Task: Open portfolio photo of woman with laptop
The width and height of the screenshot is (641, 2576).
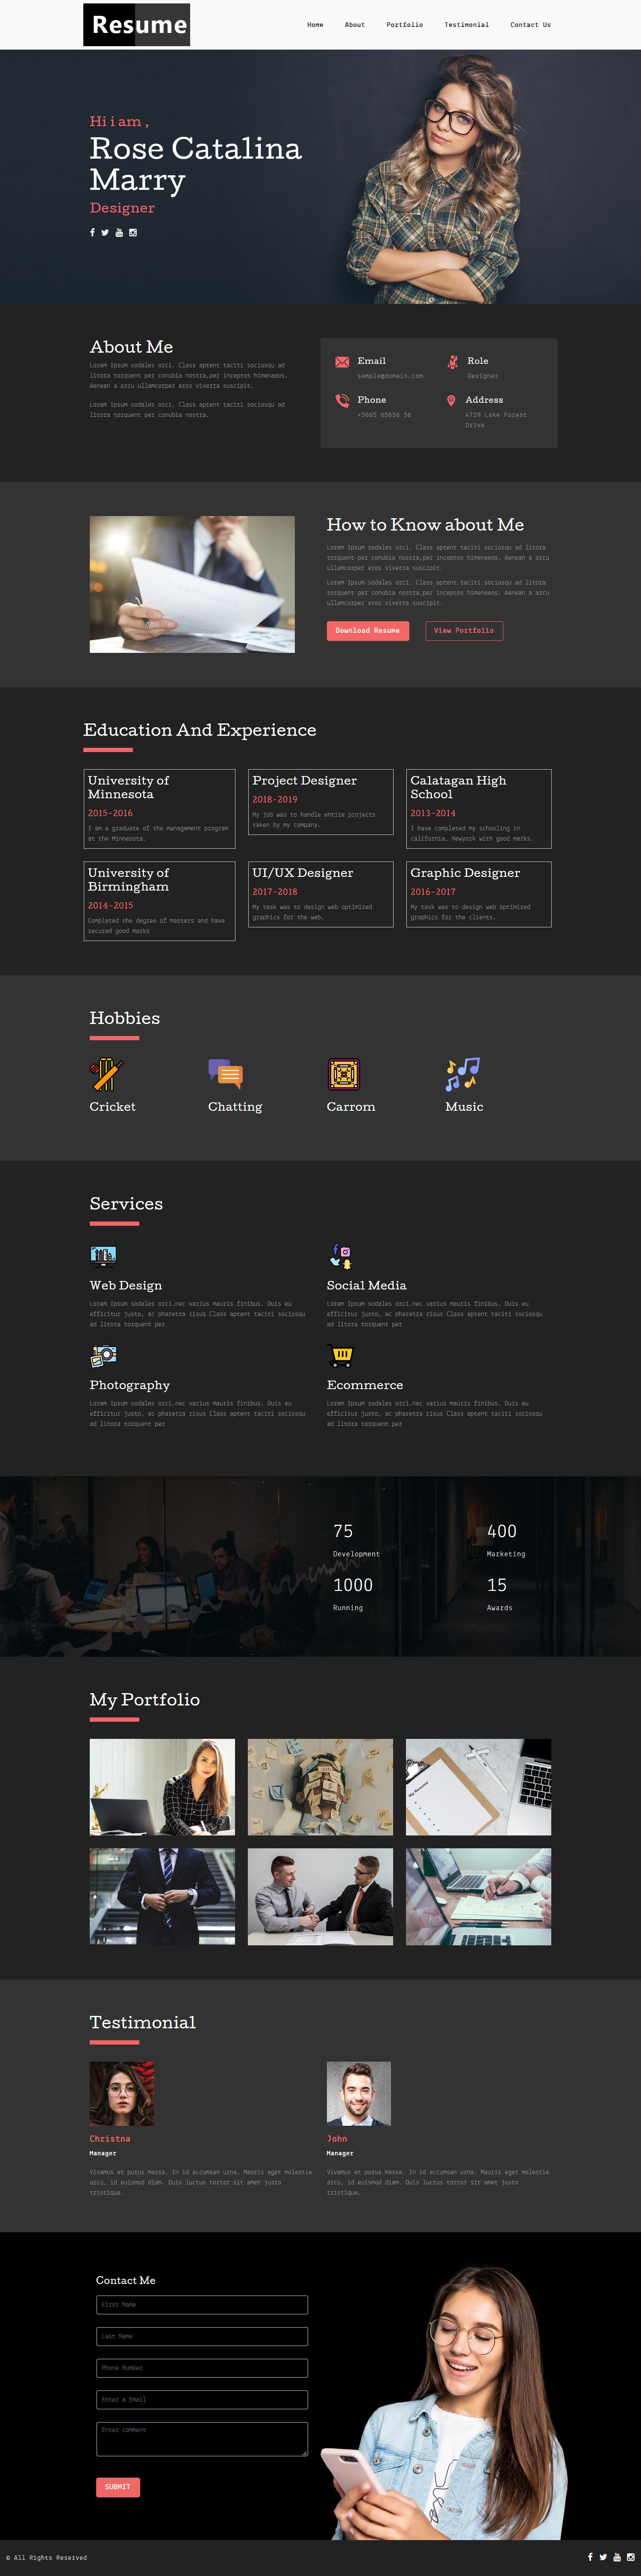Action: coord(162,1787)
